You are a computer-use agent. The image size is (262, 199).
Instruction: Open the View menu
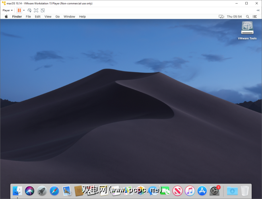(48, 17)
